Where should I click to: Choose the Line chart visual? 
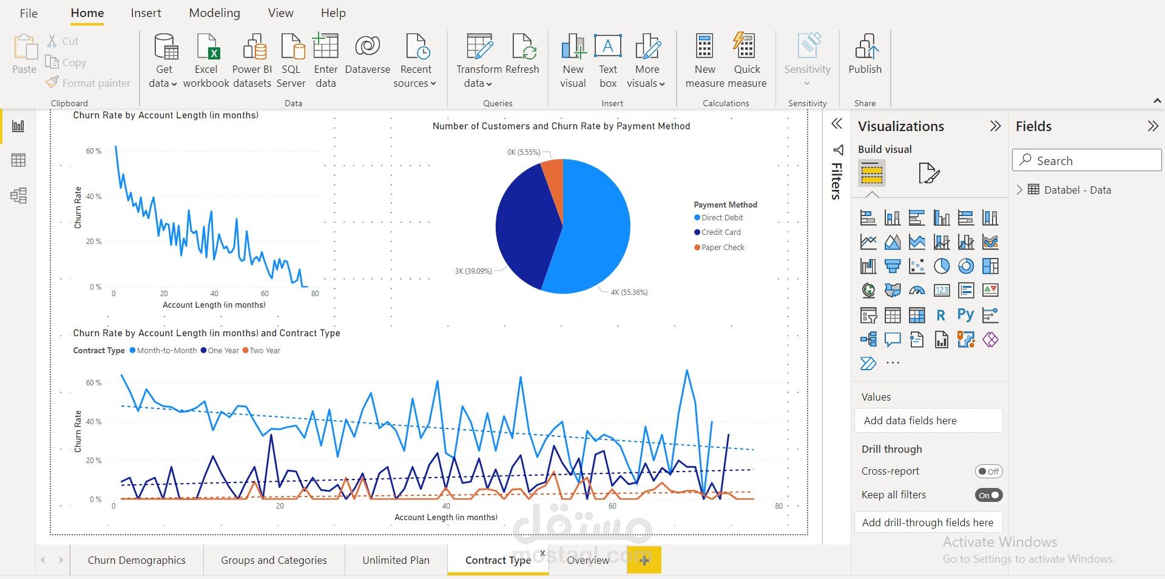tap(868, 242)
